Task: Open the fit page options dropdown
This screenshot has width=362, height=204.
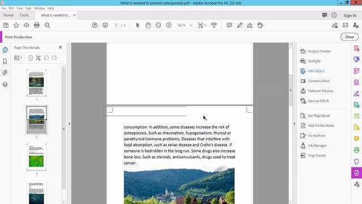Action: (202, 25)
